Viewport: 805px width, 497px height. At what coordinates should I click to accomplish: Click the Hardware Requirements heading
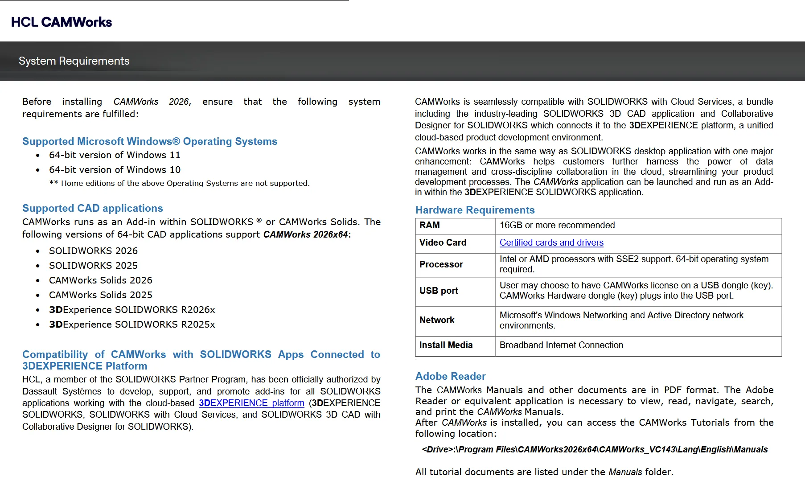(475, 210)
